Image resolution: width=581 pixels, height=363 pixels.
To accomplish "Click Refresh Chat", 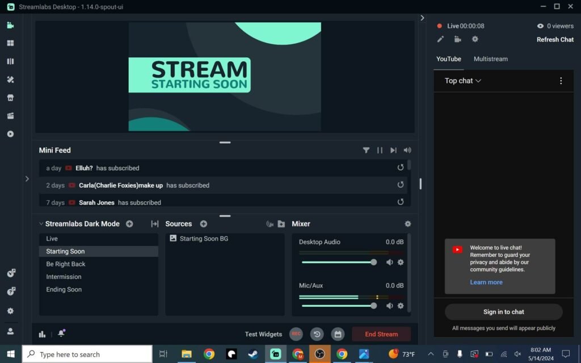I will pos(555,40).
